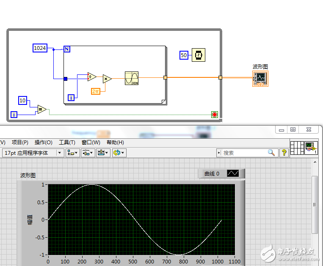This screenshot has width=323, height=266.
Task: Click the loop stop condition terminal
Action: pos(215,115)
